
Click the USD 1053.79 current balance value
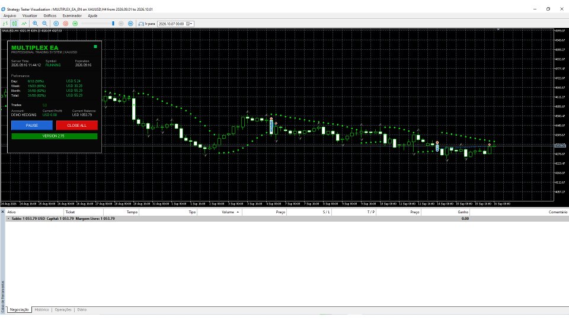point(82,115)
